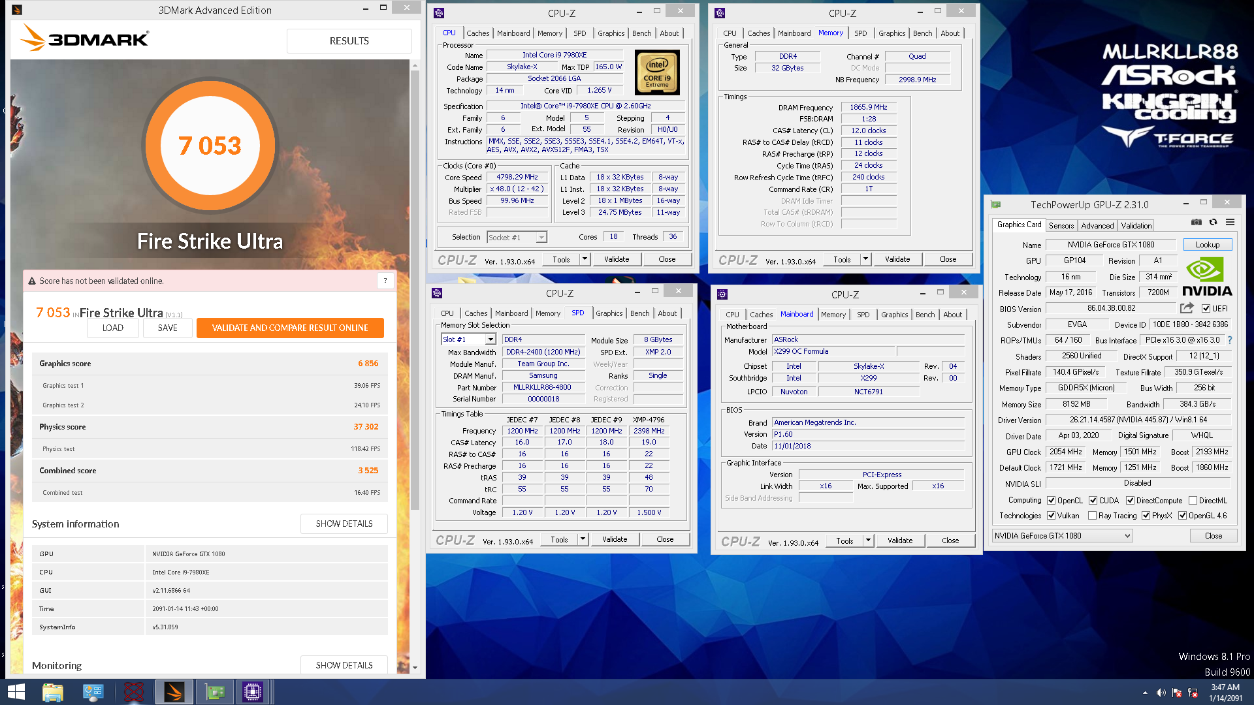Open the red atom app on taskbar

[x=133, y=692]
